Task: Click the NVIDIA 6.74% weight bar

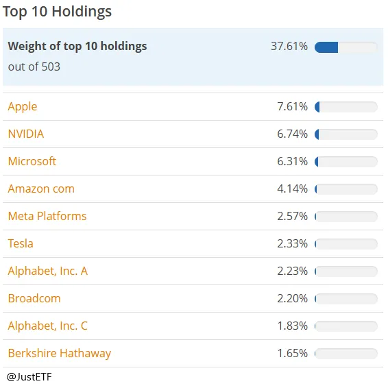Action: pyautogui.click(x=346, y=134)
